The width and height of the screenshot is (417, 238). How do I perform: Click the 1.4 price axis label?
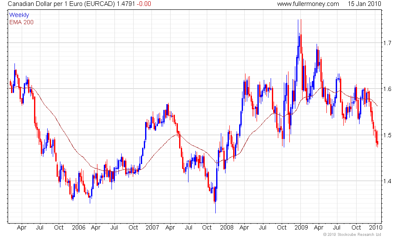click(x=387, y=181)
